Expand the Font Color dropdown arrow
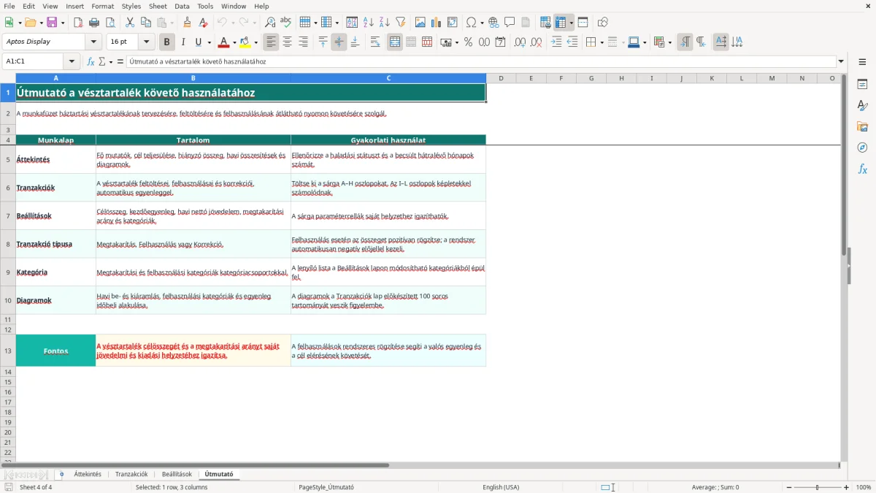876x493 pixels. pyautogui.click(x=234, y=42)
